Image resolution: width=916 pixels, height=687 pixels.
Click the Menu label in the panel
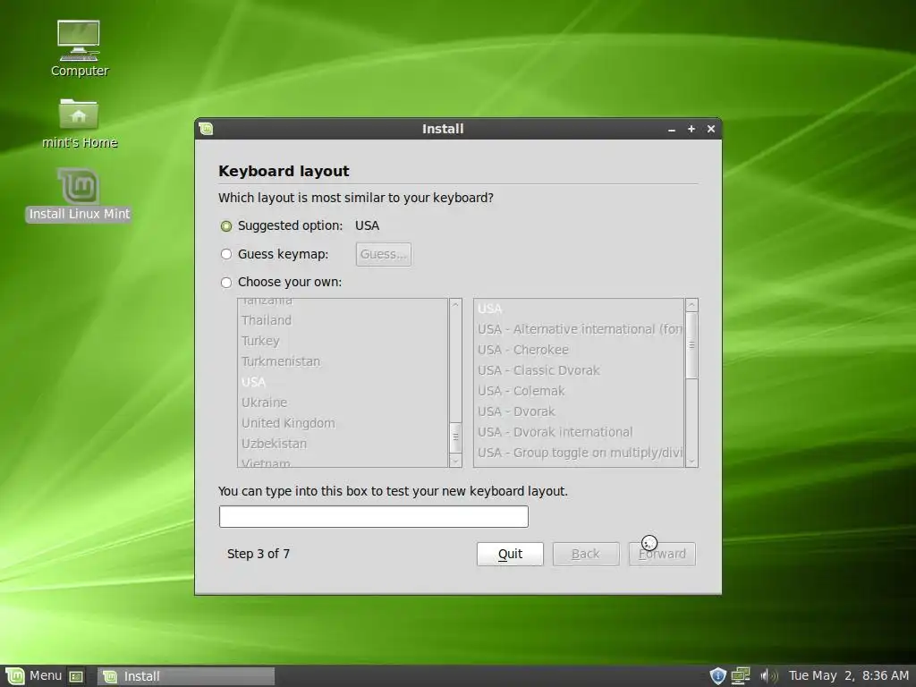point(46,676)
